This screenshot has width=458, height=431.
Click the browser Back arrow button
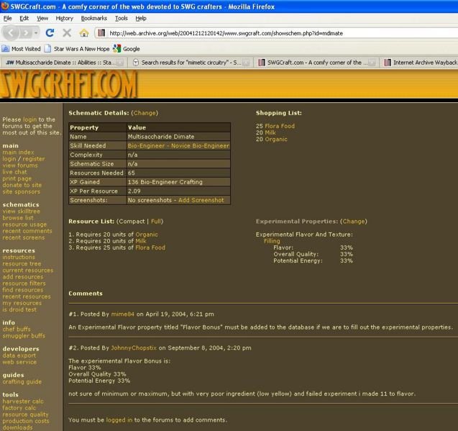click(x=12, y=33)
